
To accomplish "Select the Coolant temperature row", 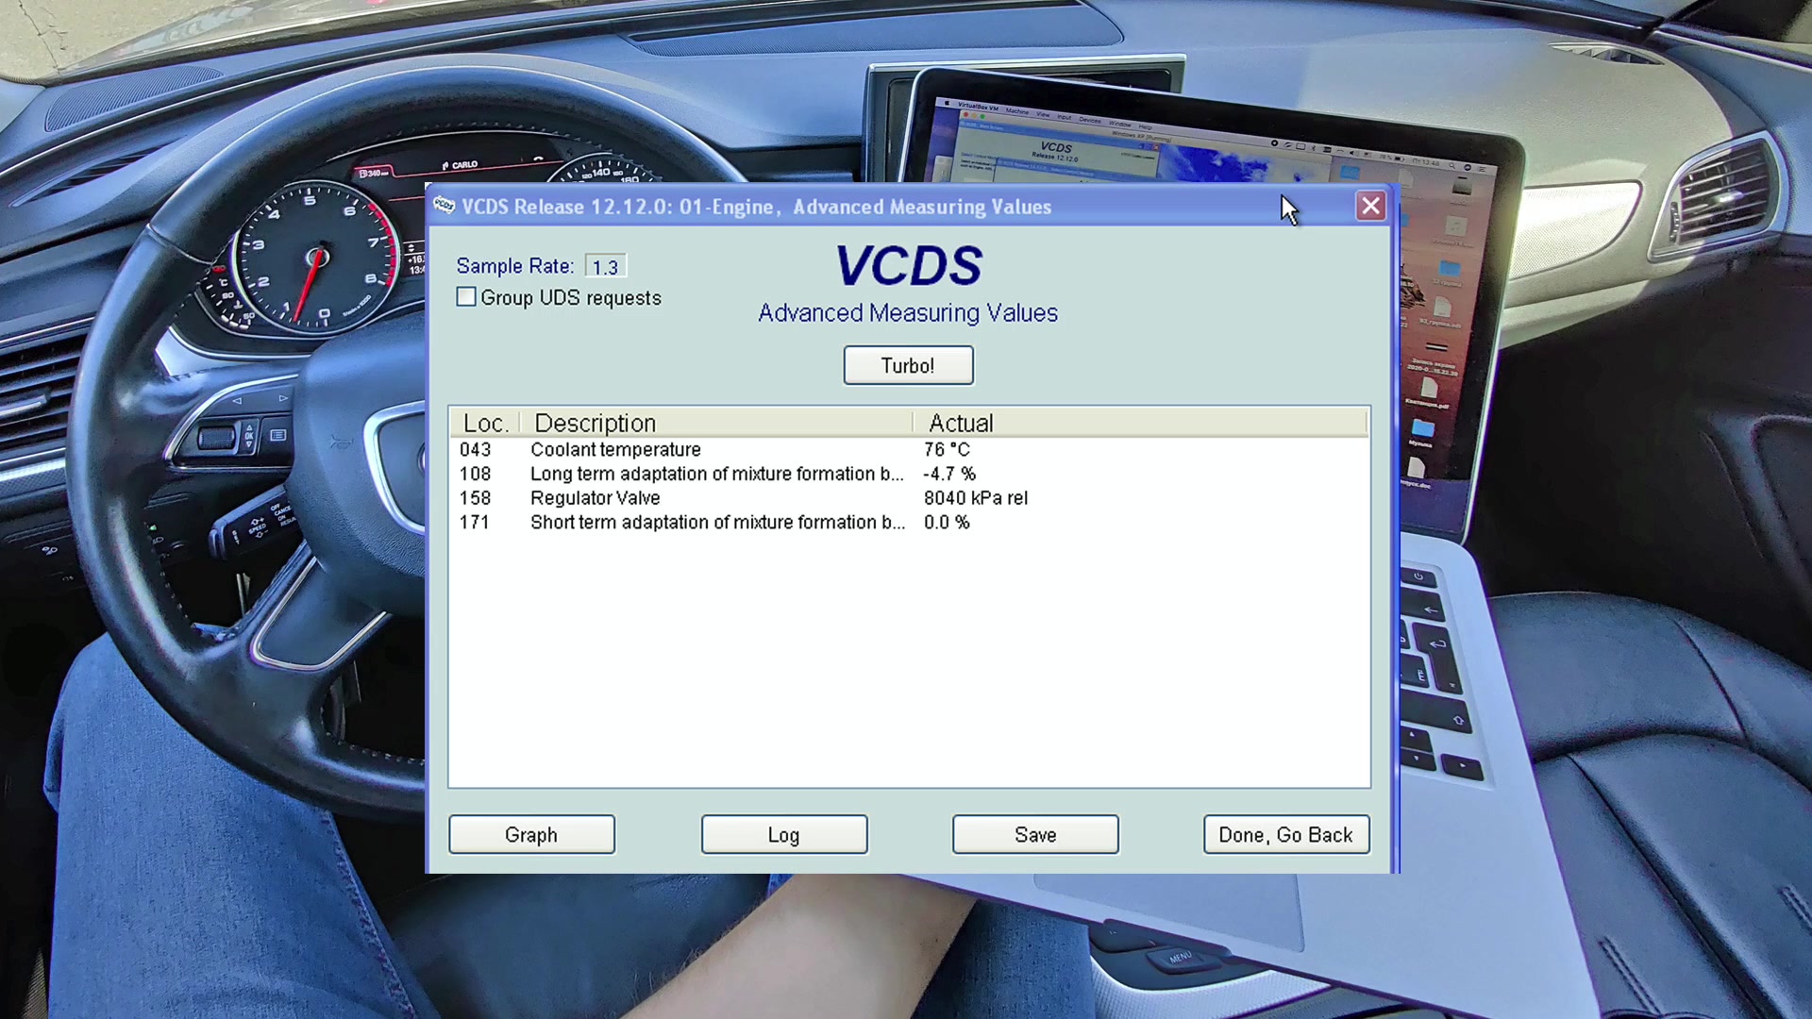I will 909,450.
